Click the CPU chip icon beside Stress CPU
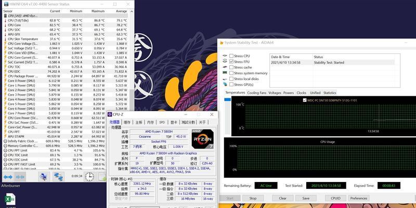 click(x=225, y=56)
